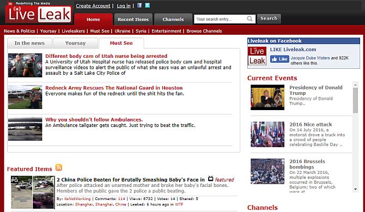Click Brussels bombings thumbnail
Screen dimensions: 365x212
[267, 171]
